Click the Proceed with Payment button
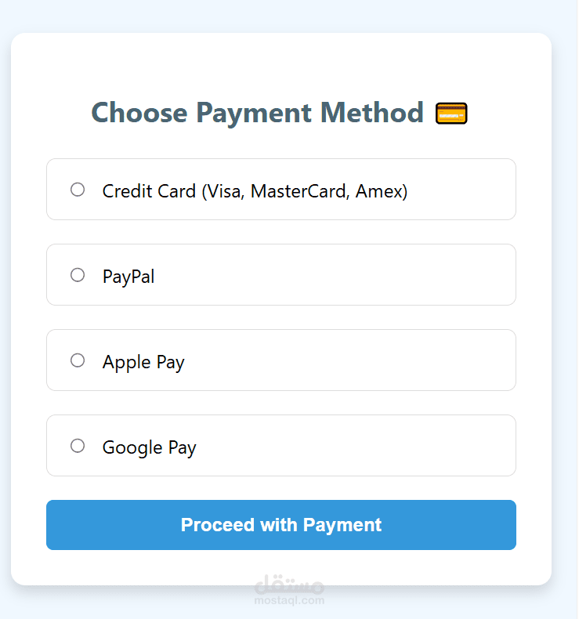Image resolution: width=579 pixels, height=619 pixels. 281,525
